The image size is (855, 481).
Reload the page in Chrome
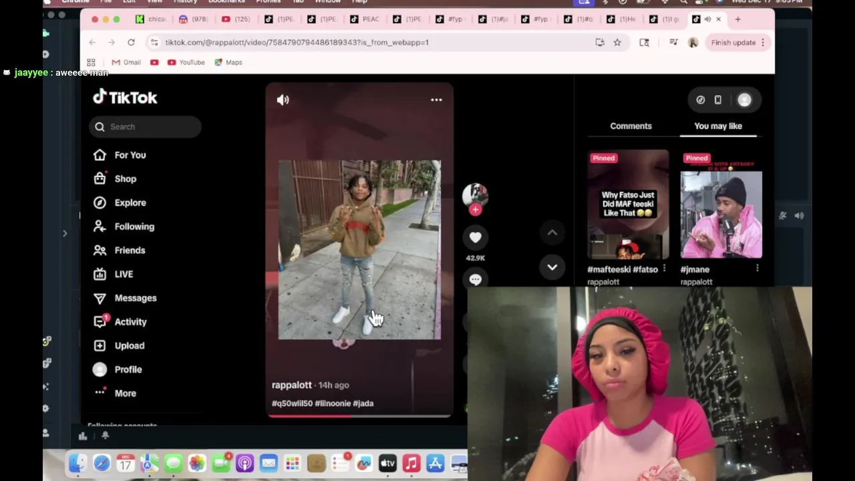pyautogui.click(x=131, y=42)
